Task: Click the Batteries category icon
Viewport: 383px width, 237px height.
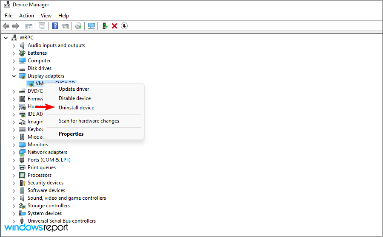Action: coord(22,53)
